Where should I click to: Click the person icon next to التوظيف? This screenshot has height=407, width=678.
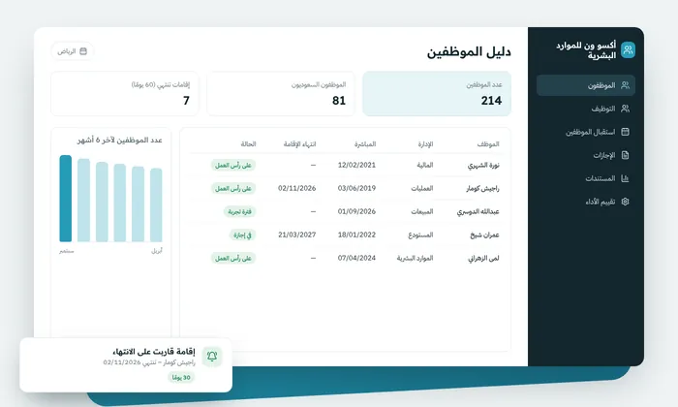(626, 109)
